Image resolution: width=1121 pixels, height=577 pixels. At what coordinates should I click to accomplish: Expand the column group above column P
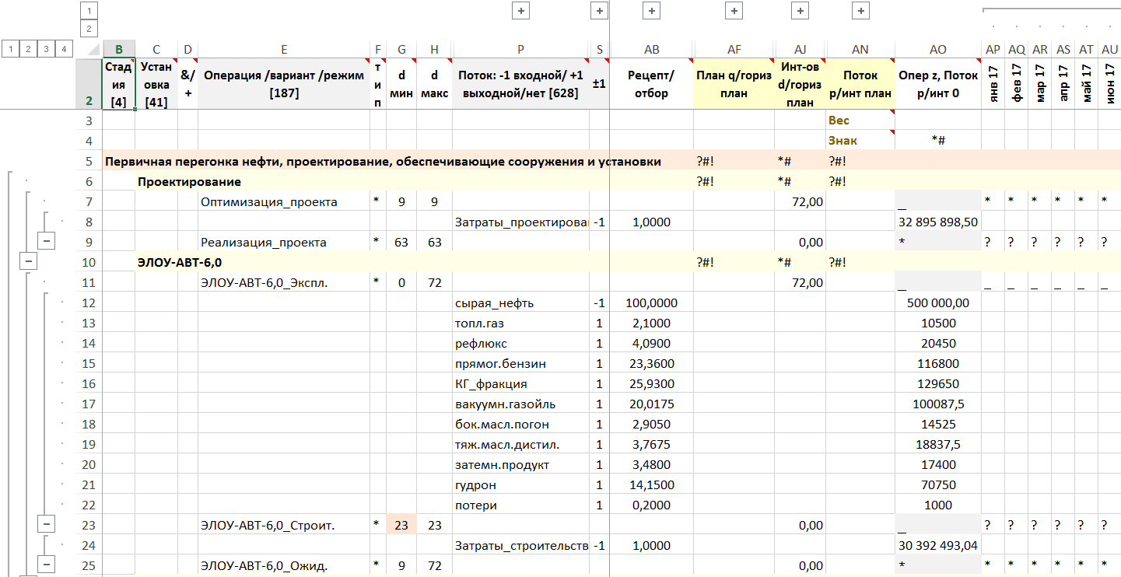(520, 11)
